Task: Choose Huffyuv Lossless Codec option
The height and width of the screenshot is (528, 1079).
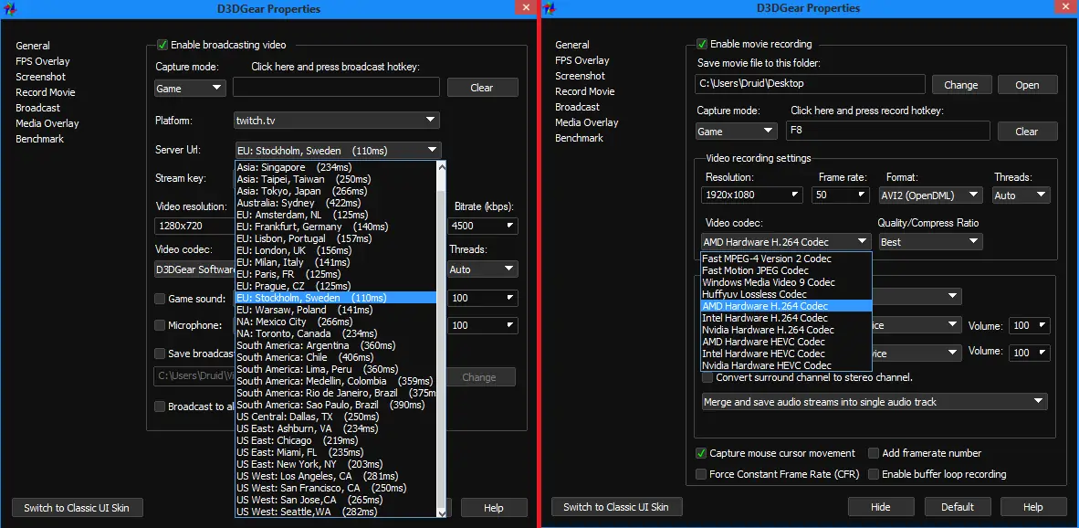Action: 786,294
